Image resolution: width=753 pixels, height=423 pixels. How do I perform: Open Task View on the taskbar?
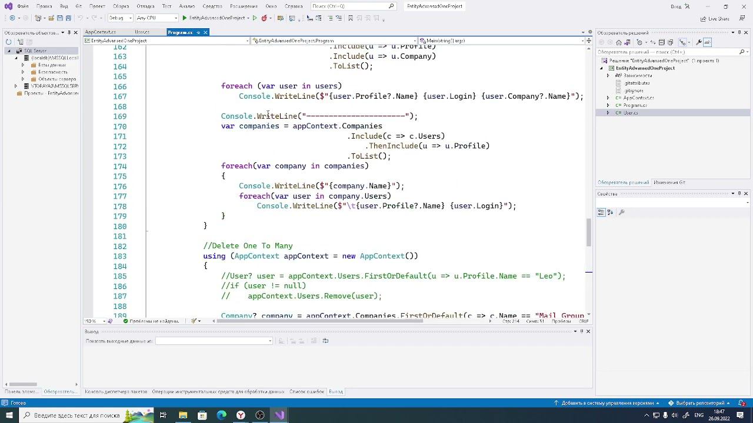pos(163,415)
